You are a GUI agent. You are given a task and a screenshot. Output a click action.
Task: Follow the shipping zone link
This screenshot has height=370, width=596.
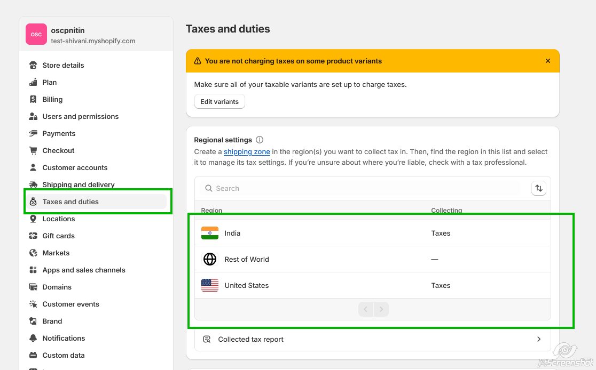click(247, 152)
